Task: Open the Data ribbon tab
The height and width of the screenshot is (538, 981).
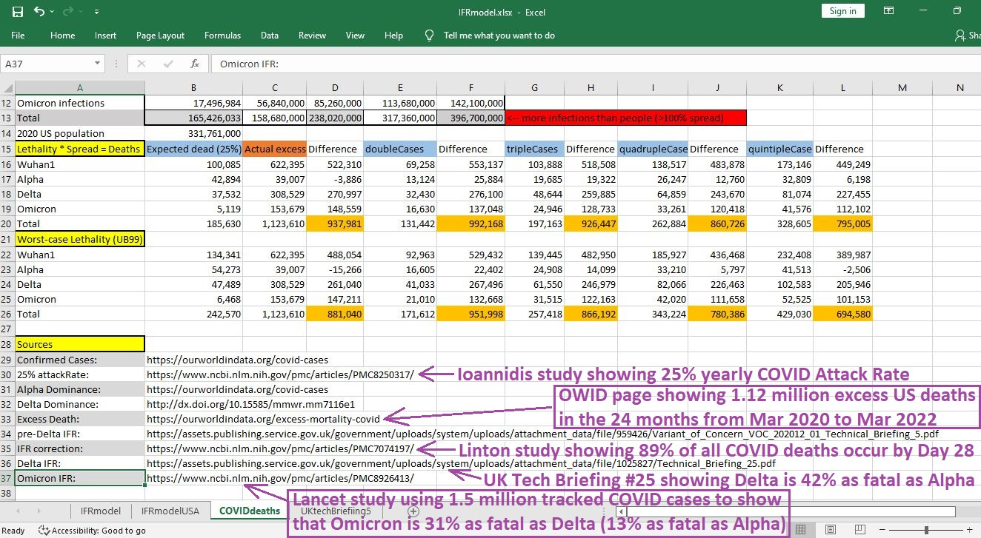Action: point(270,36)
